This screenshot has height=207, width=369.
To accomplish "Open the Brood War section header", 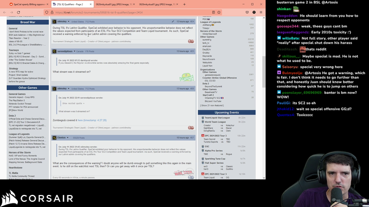I will pos(28,22).
